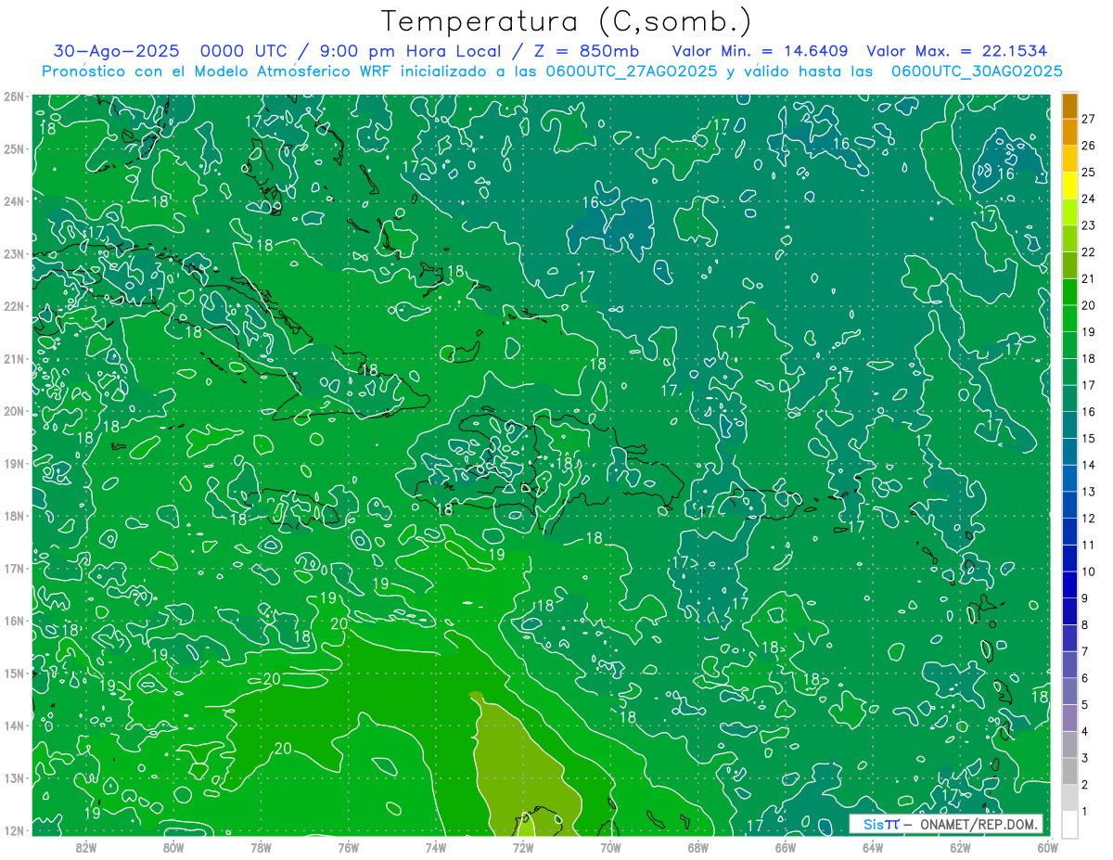Click the 70W longitude axis label

click(x=610, y=847)
